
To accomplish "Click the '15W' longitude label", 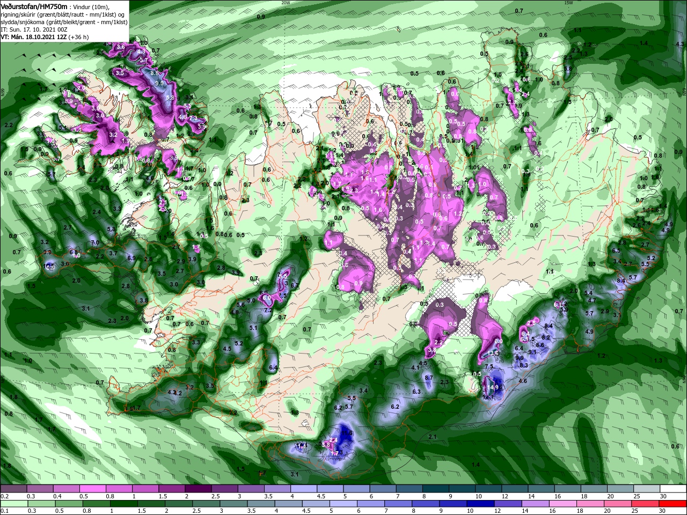I will 568,3.
